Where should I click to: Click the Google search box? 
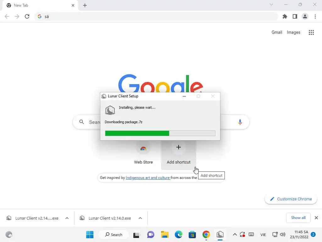(161, 122)
